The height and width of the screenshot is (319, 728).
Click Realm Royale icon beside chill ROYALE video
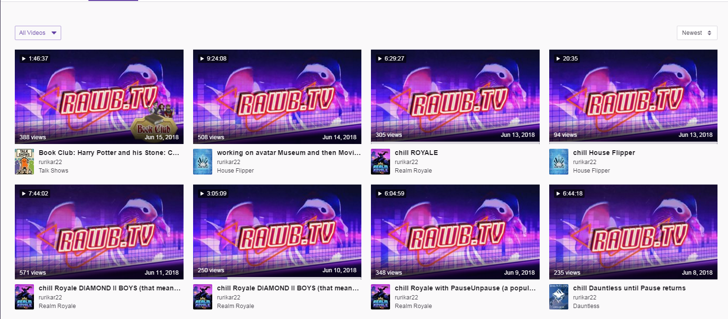tap(380, 161)
